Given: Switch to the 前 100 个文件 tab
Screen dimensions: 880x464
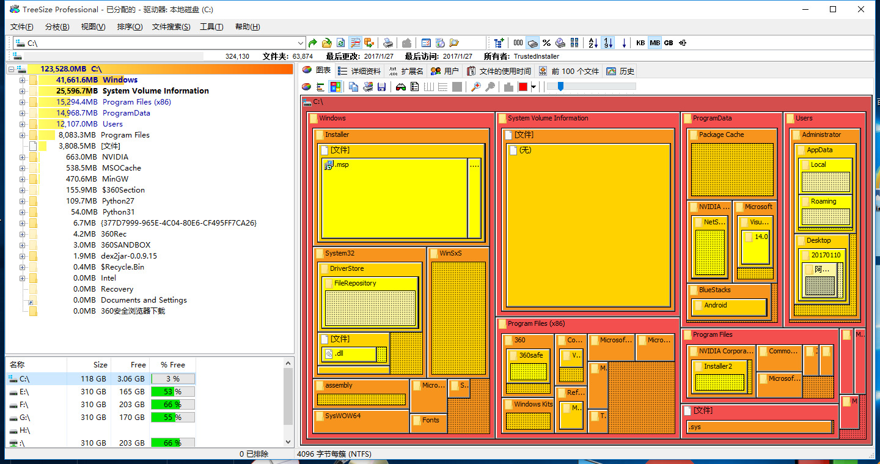Looking at the screenshot, I should click(568, 71).
